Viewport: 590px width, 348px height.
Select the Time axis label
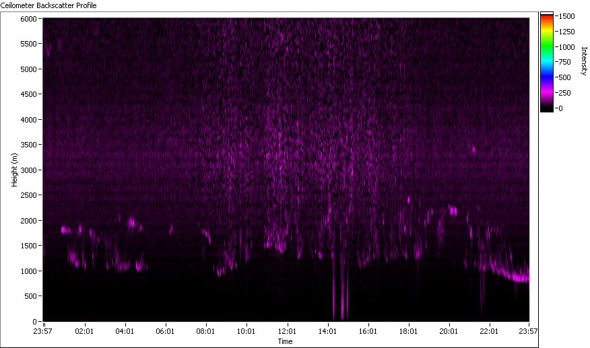pos(285,341)
